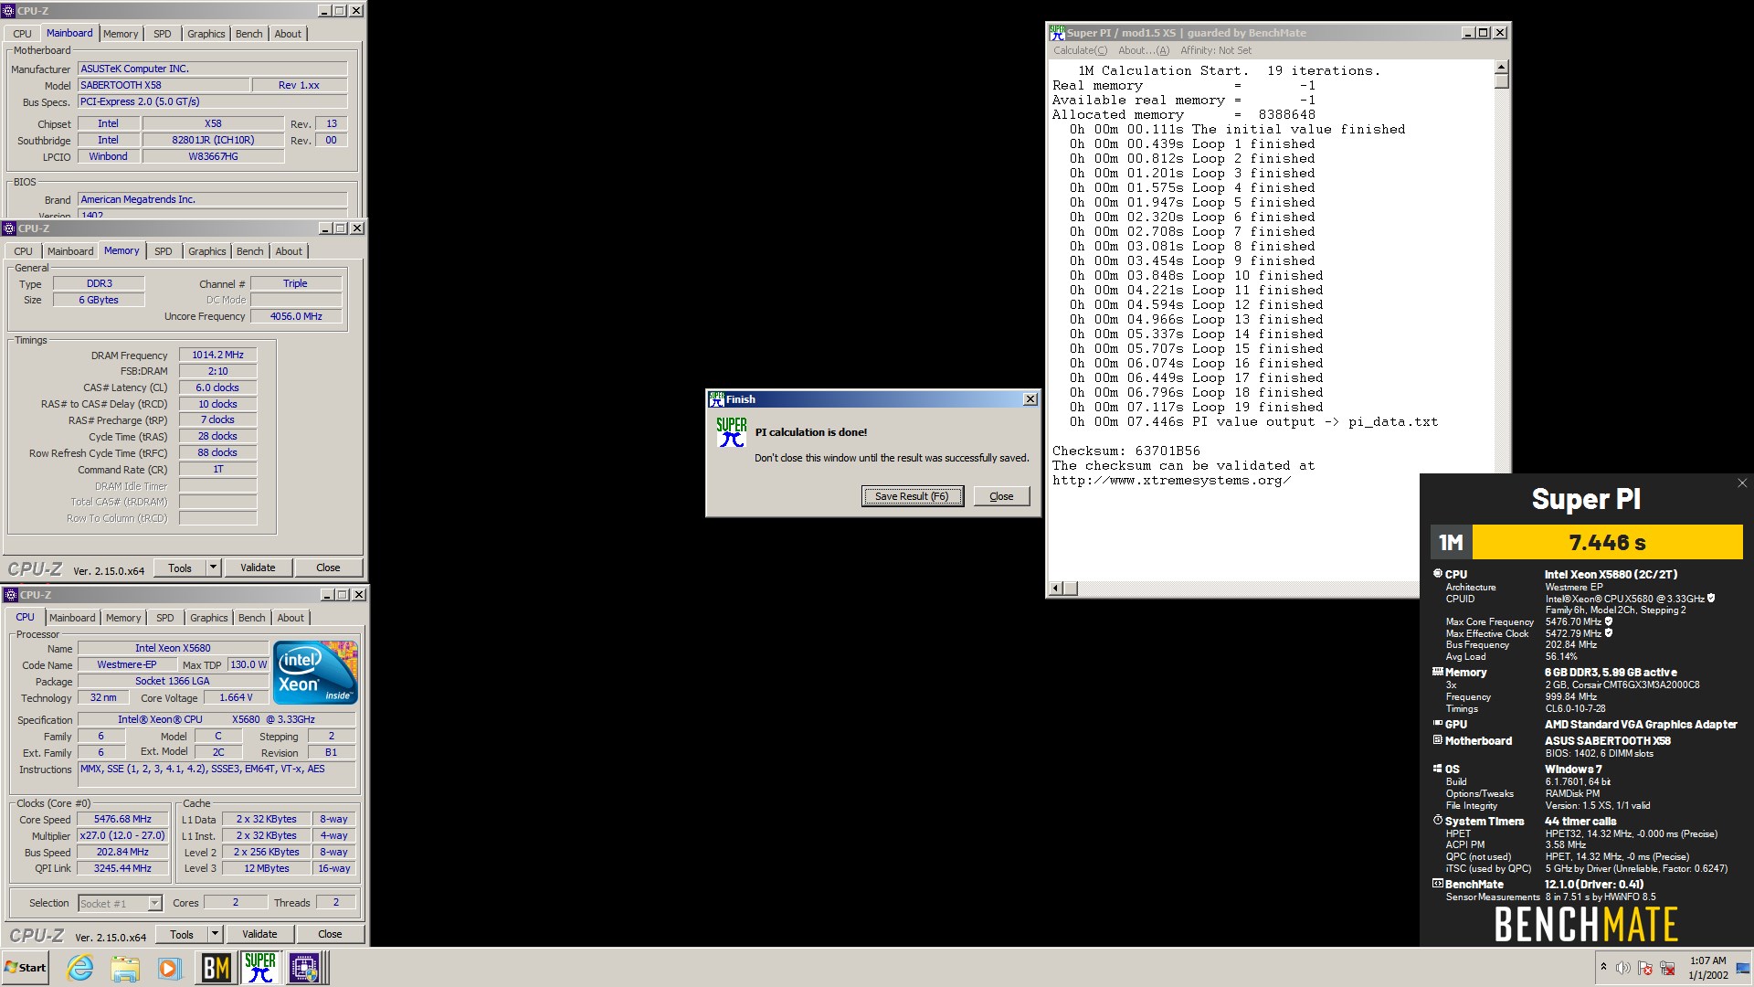Expand Tools dropdown arrow in Memory CPU-Z window
Screen dimensions: 1754x987
pyautogui.click(x=213, y=568)
